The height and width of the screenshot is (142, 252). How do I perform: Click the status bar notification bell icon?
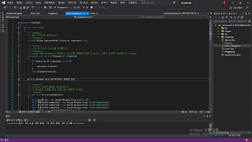pyautogui.click(x=247, y=140)
